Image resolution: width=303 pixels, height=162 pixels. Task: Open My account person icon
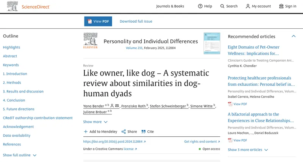(248, 6)
